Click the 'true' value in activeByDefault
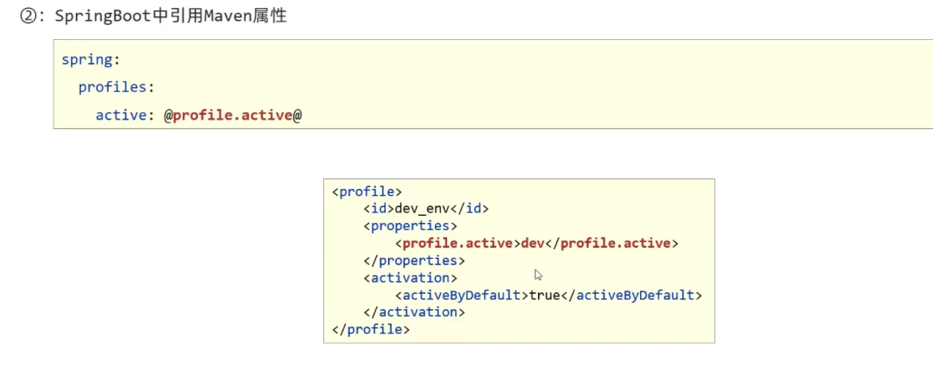The height and width of the screenshot is (372, 933). 545,296
